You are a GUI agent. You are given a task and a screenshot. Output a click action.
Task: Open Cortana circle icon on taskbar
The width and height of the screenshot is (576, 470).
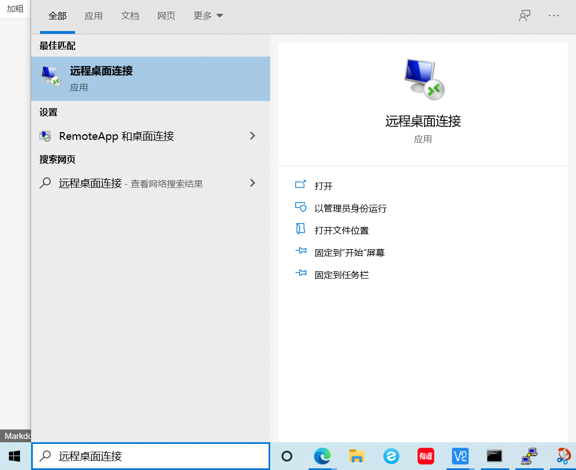coord(286,457)
